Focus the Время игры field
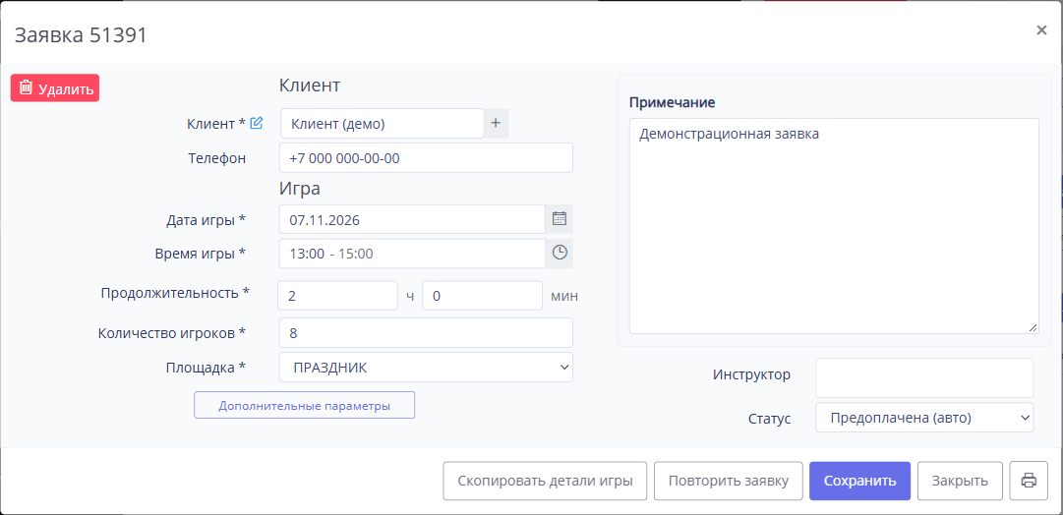1063x515 pixels. 412,254
